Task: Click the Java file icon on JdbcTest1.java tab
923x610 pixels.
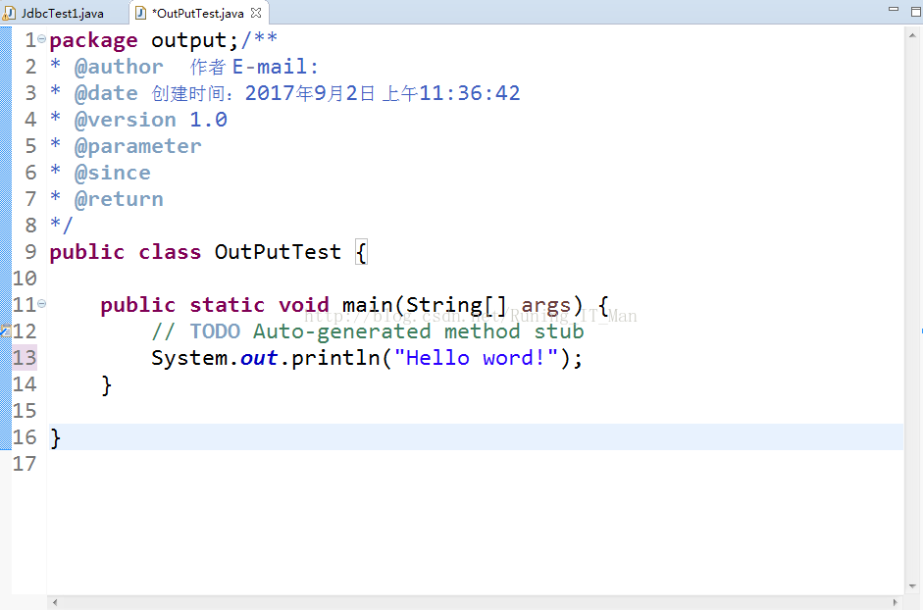Action: point(10,13)
